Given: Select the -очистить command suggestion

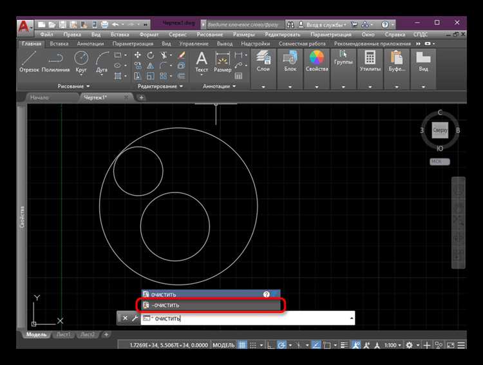Looking at the screenshot, I should tap(211, 305).
